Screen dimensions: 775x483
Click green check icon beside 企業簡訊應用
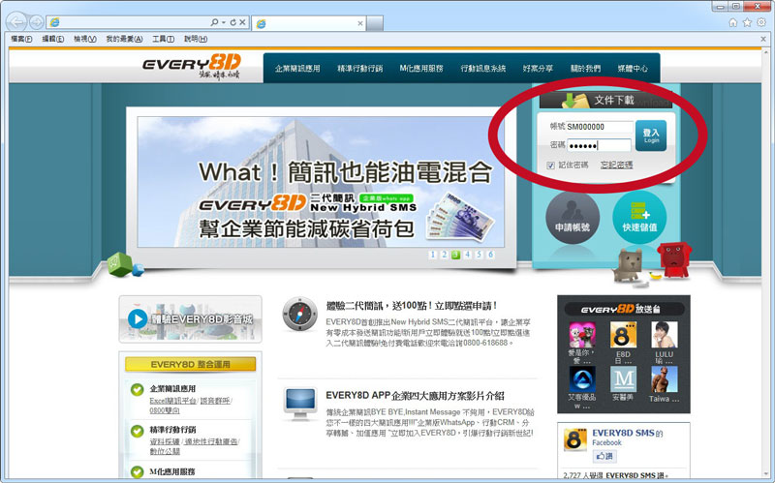pyautogui.click(x=137, y=390)
